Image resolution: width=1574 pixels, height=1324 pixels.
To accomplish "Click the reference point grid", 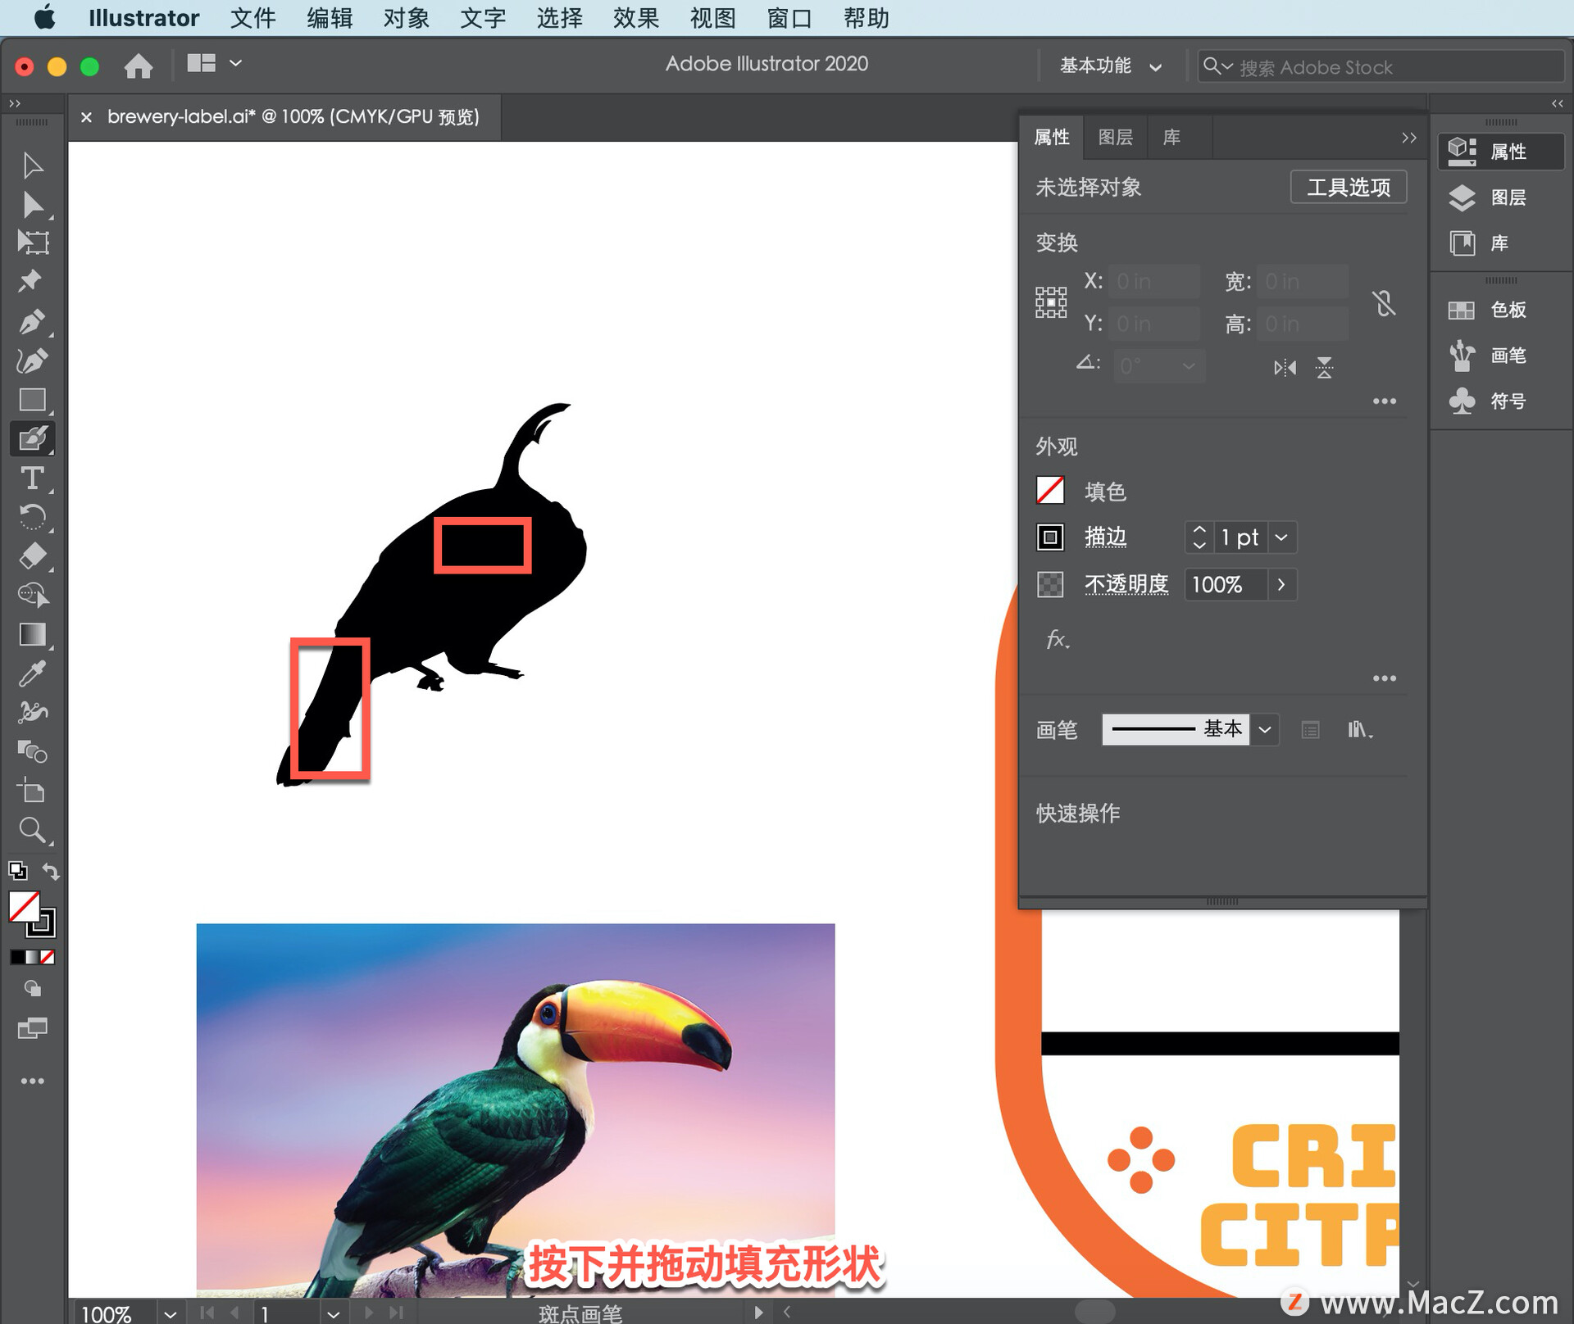I will click(1050, 302).
